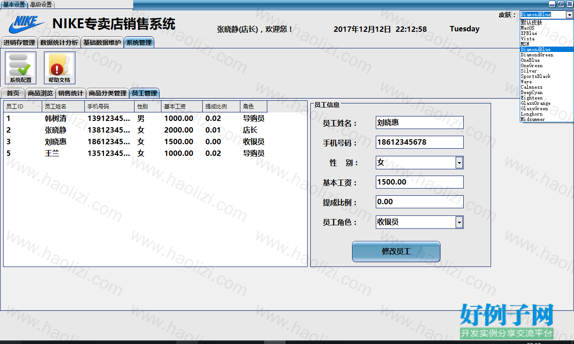
Task: Choose the MacOS skin option
Action: (547, 28)
